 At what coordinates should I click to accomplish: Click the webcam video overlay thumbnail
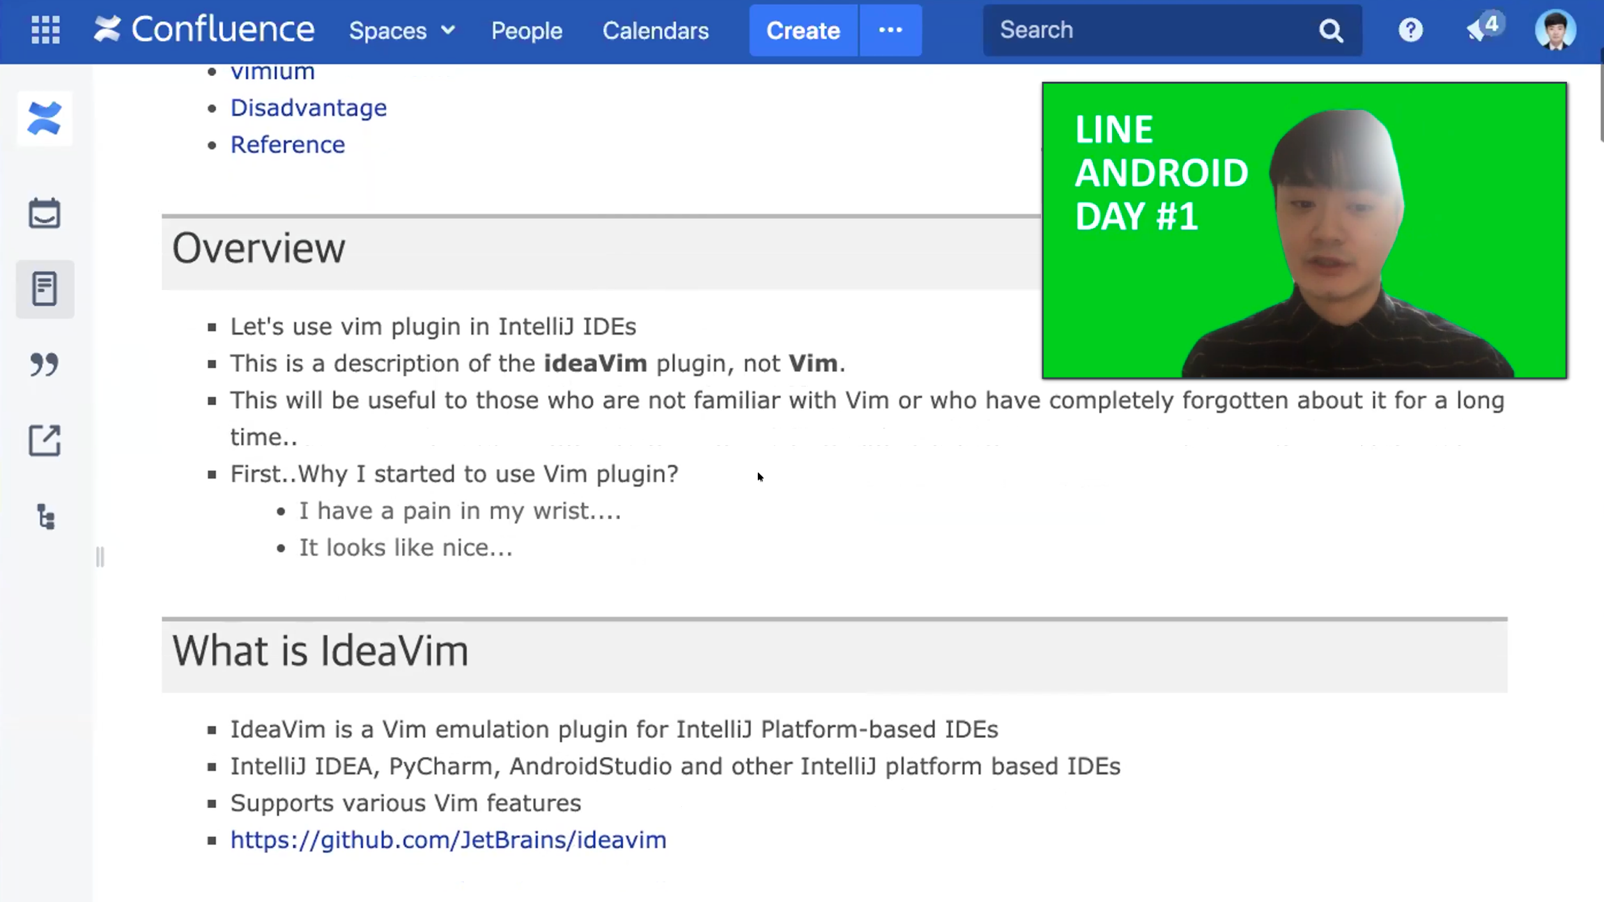pos(1304,231)
